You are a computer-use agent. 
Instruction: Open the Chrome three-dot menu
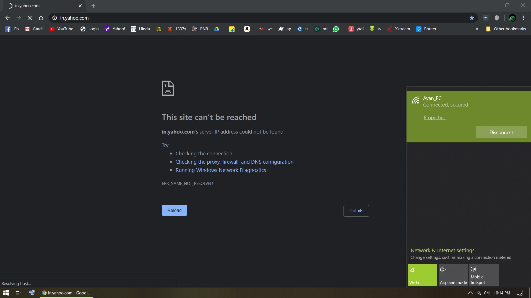[523, 18]
